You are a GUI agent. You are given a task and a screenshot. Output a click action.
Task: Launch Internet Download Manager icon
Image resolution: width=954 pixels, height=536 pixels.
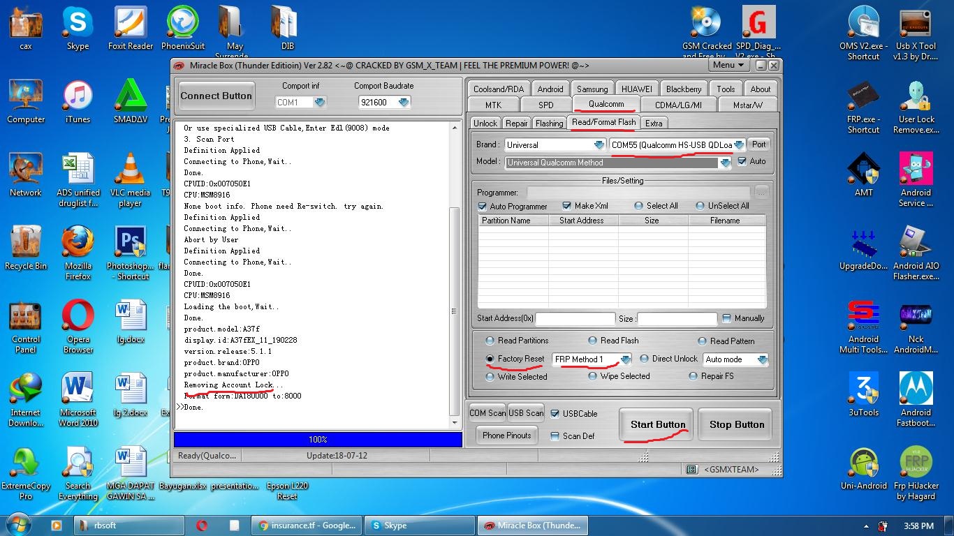click(26, 400)
